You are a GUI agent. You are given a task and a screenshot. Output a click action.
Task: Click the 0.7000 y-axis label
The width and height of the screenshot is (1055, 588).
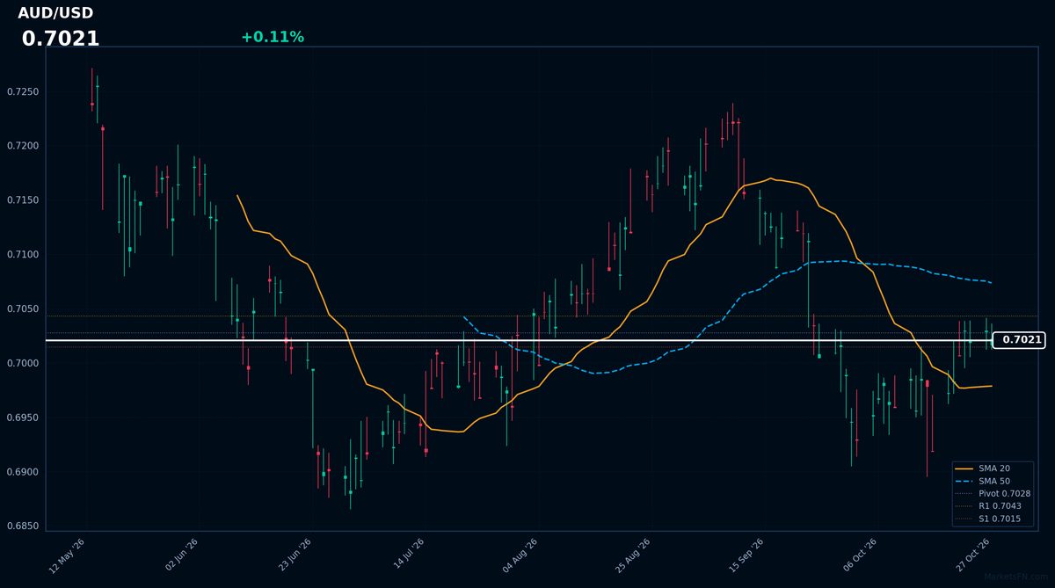(23, 363)
